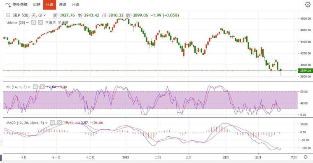
Task: Click the 4000.00 price axis label
Action: click(306, 65)
